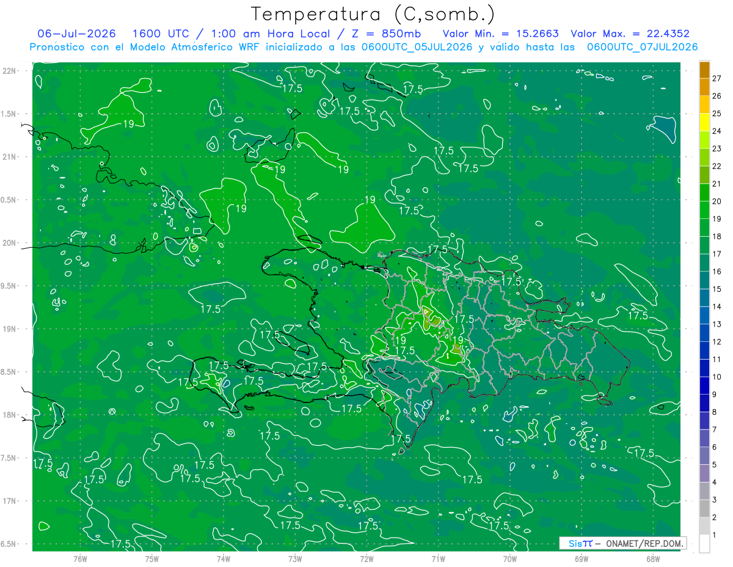
Task: Click the '22N' latitude axis label
Action: [9, 70]
